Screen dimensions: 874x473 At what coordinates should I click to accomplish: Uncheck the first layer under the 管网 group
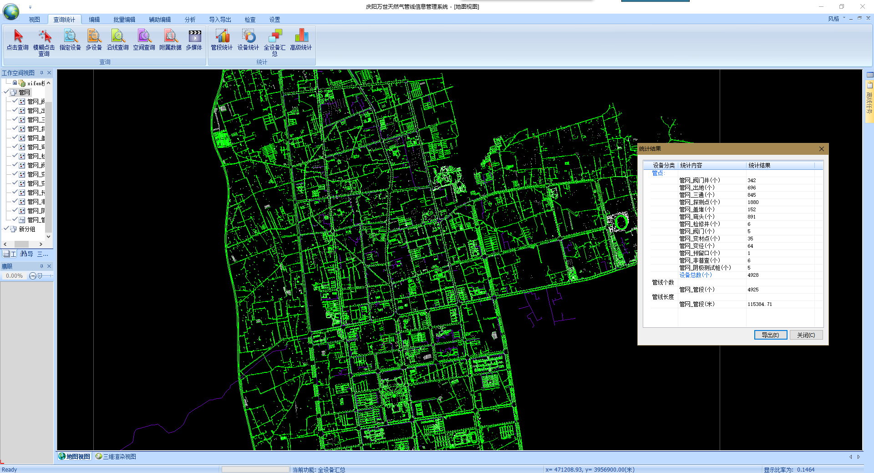[x=15, y=102]
